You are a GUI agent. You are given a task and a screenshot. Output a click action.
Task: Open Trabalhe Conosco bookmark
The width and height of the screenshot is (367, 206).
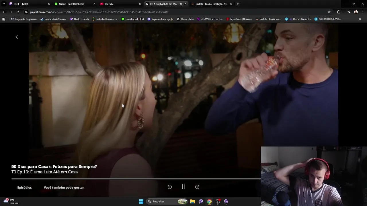point(105,19)
